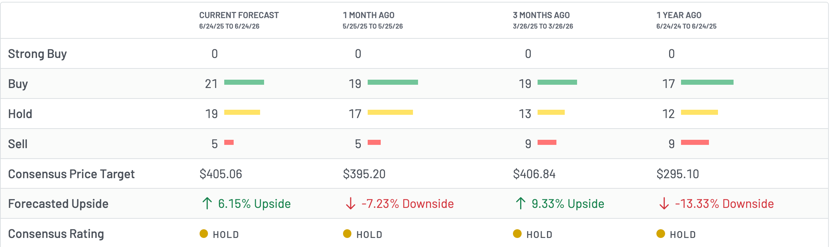Click the 6.15% Upside text

pyautogui.click(x=254, y=204)
